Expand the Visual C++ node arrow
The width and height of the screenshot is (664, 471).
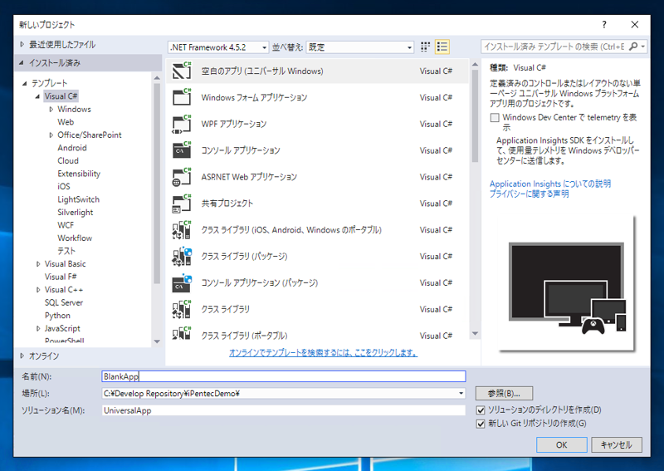[38, 290]
